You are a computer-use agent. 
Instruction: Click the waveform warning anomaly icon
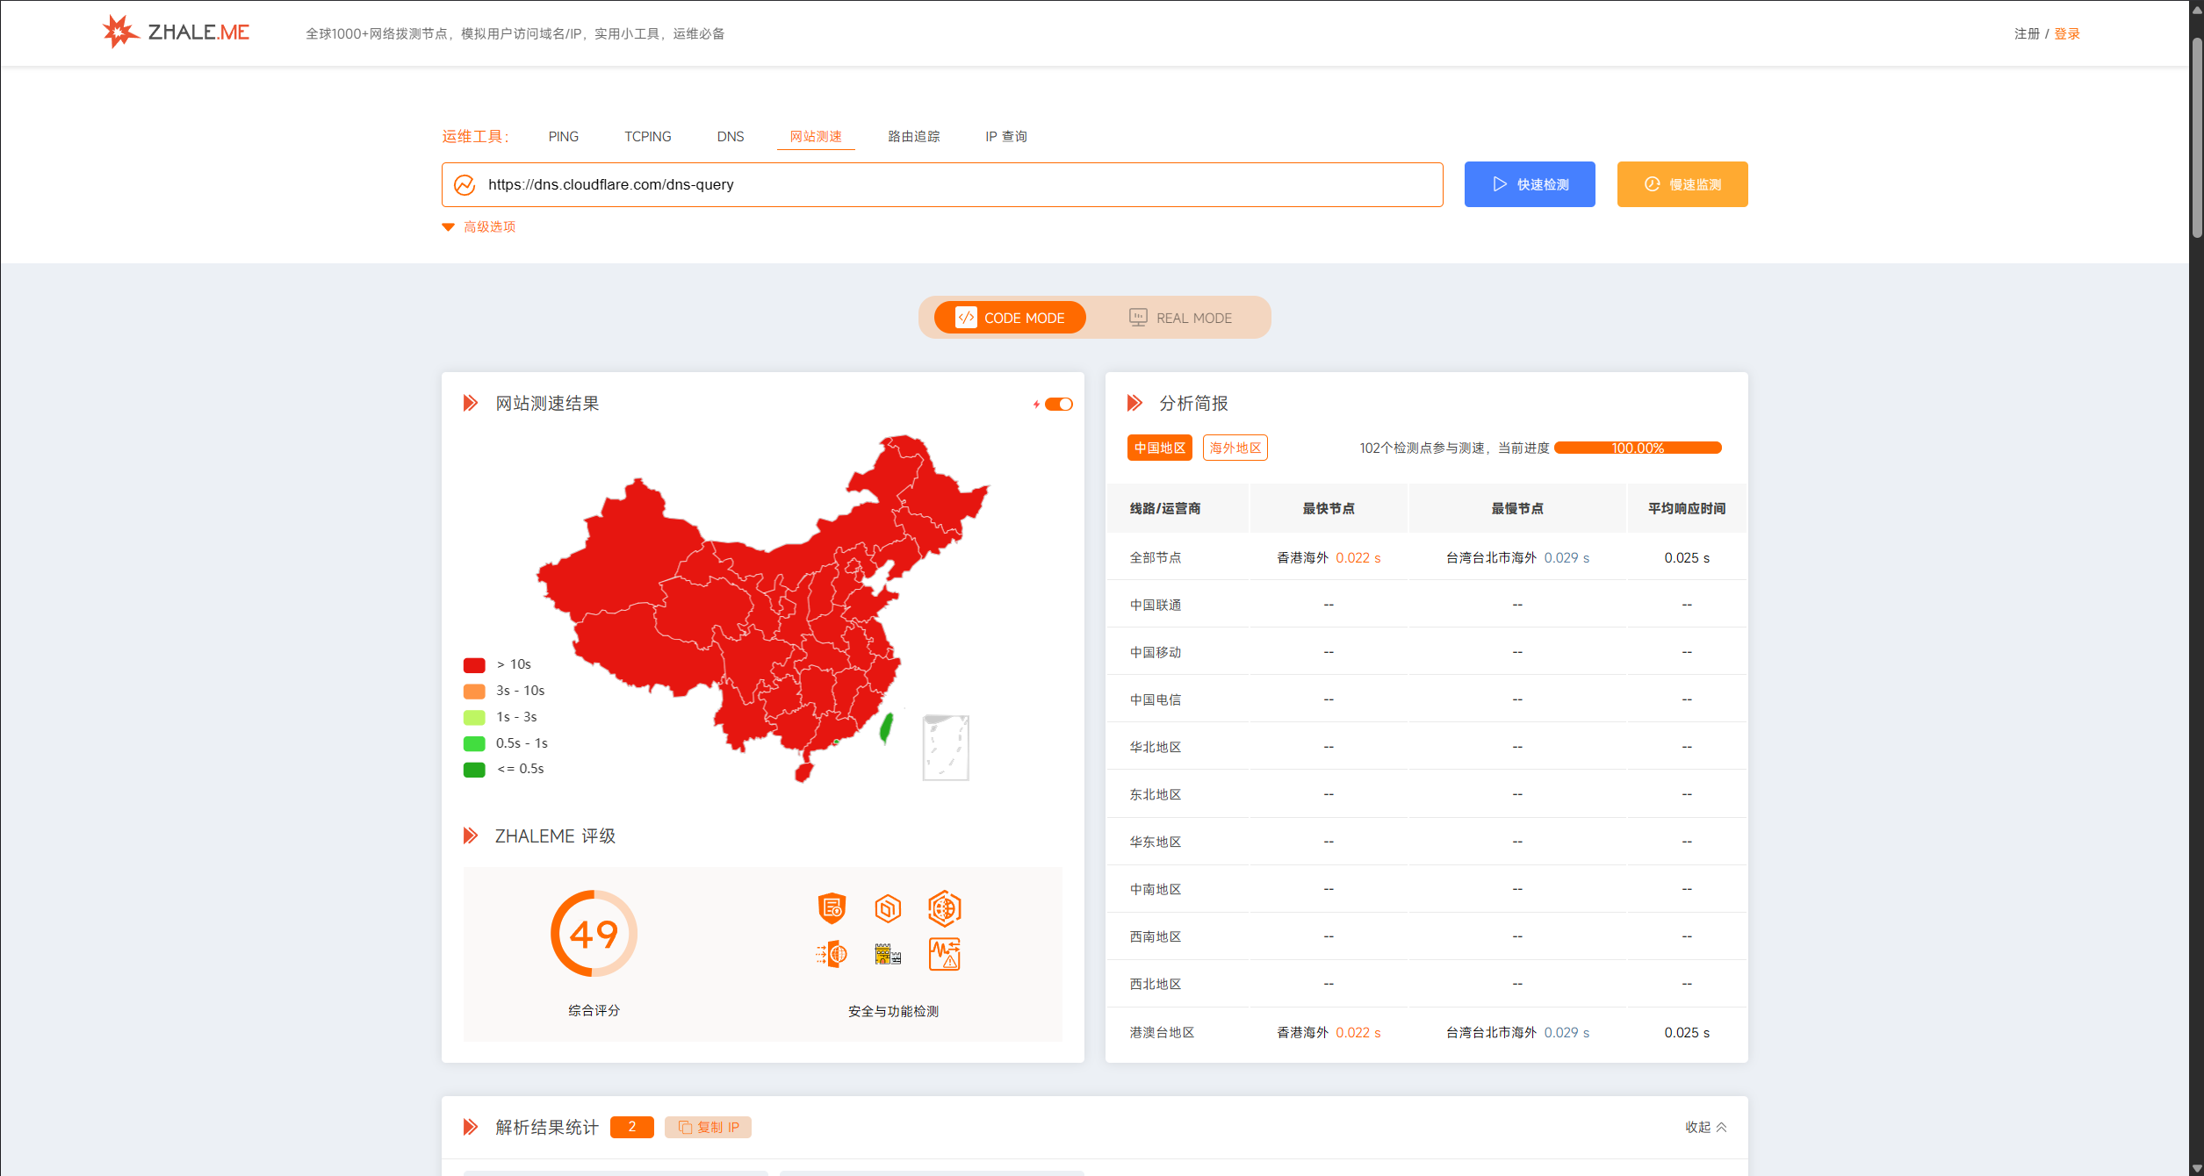pyautogui.click(x=945, y=954)
